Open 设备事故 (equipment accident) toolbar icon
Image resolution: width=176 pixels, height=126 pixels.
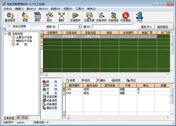click(126, 17)
